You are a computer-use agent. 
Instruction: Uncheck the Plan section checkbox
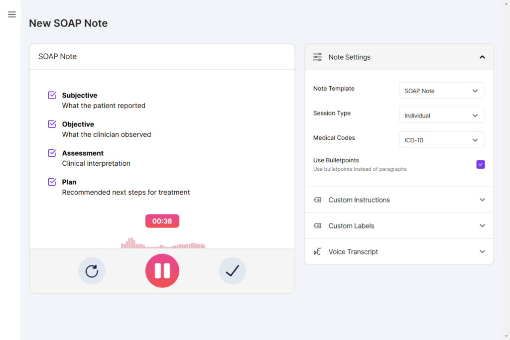click(x=51, y=181)
